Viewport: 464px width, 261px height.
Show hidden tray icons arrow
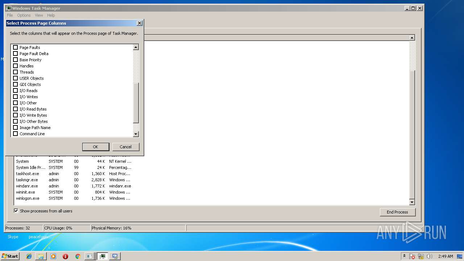404,256
